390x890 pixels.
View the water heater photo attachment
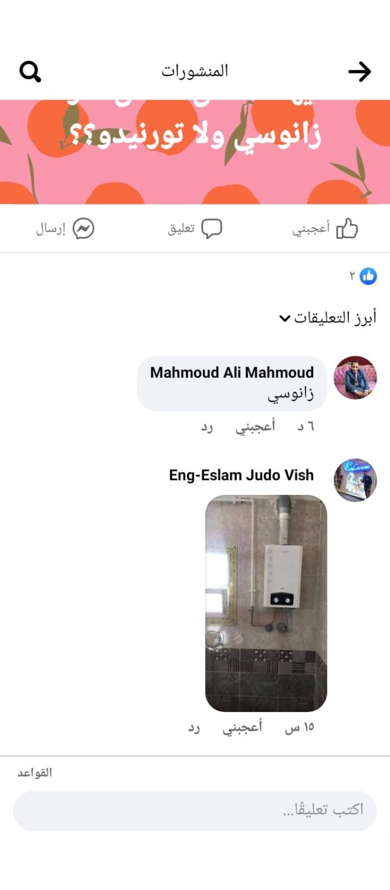point(266,603)
